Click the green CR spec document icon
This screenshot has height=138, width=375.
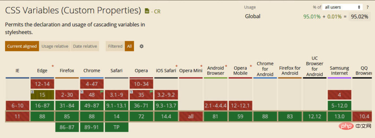147,11
